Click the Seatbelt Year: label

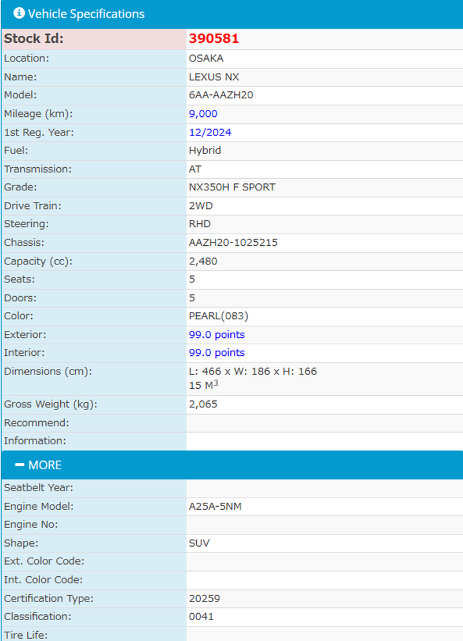(x=39, y=488)
